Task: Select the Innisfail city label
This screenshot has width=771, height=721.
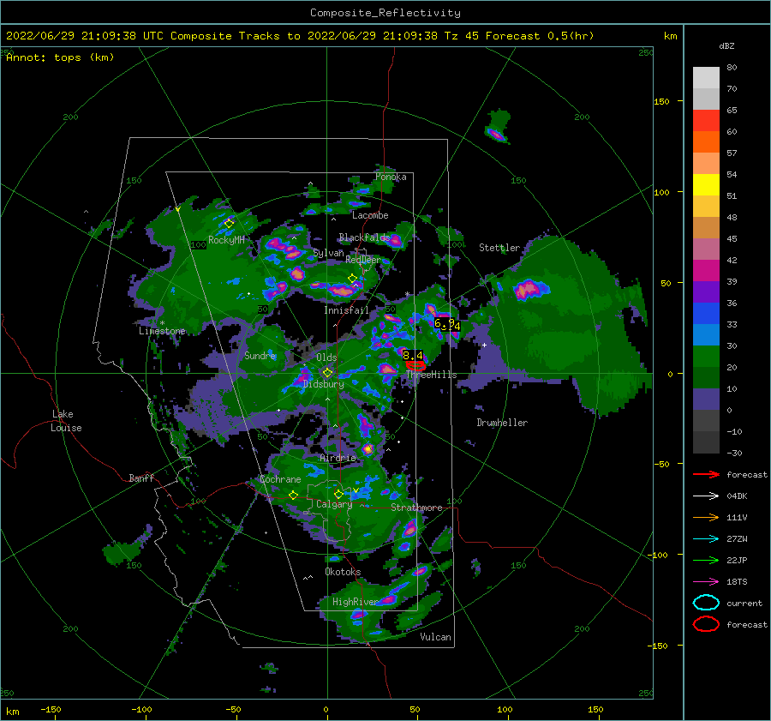Action: pyautogui.click(x=346, y=310)
